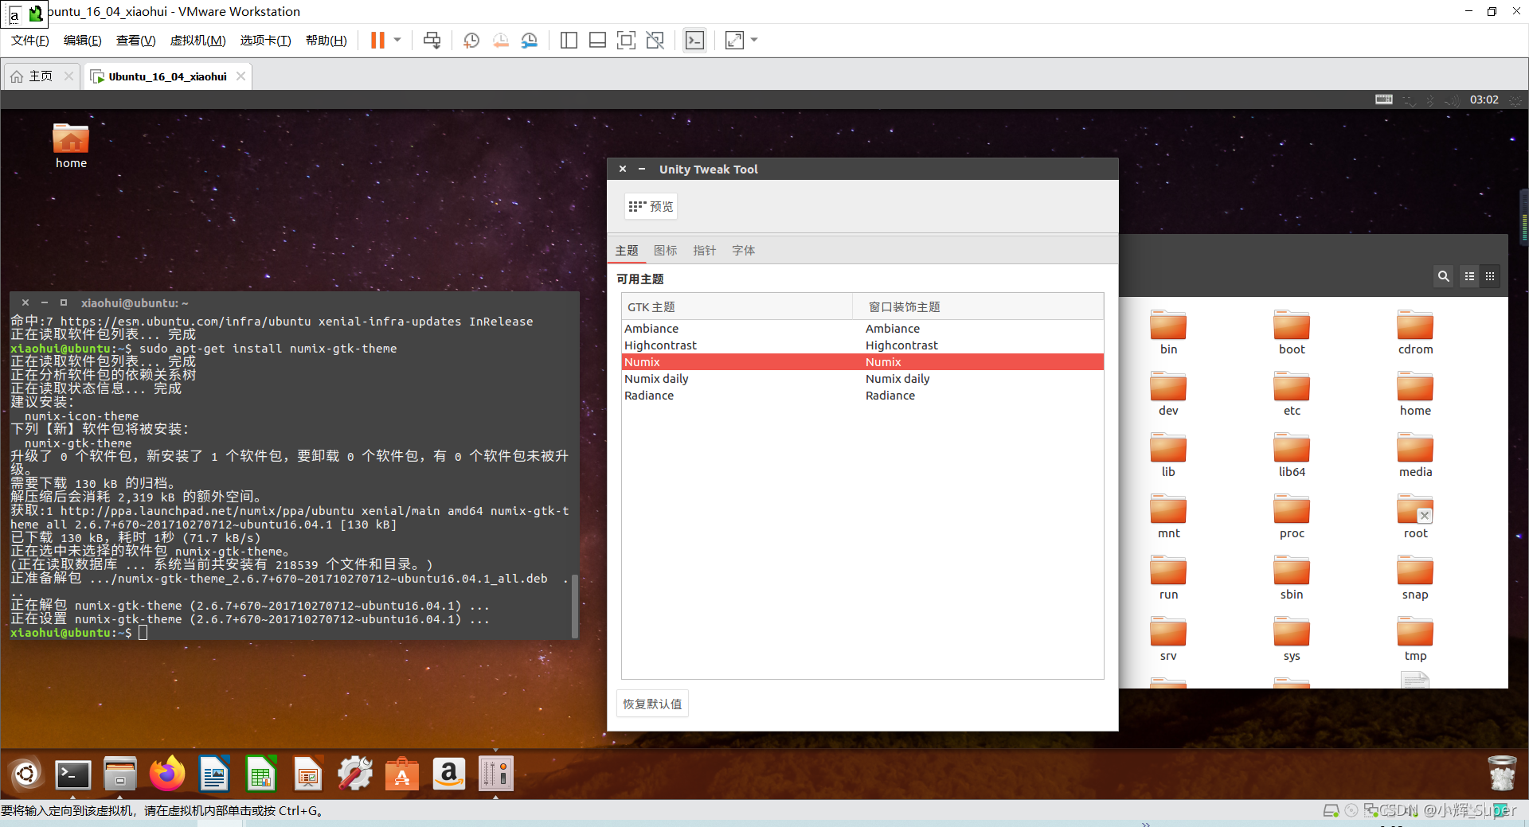Open the 选项卡(T) menu

(x=265, y=41)
